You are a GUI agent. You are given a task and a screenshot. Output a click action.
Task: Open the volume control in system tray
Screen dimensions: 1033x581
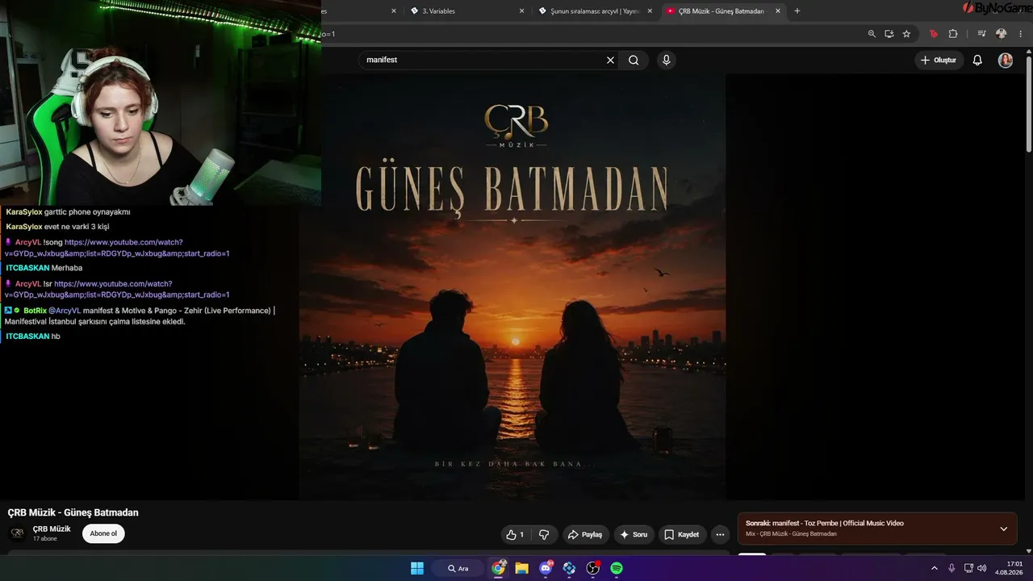click(982, 568)
